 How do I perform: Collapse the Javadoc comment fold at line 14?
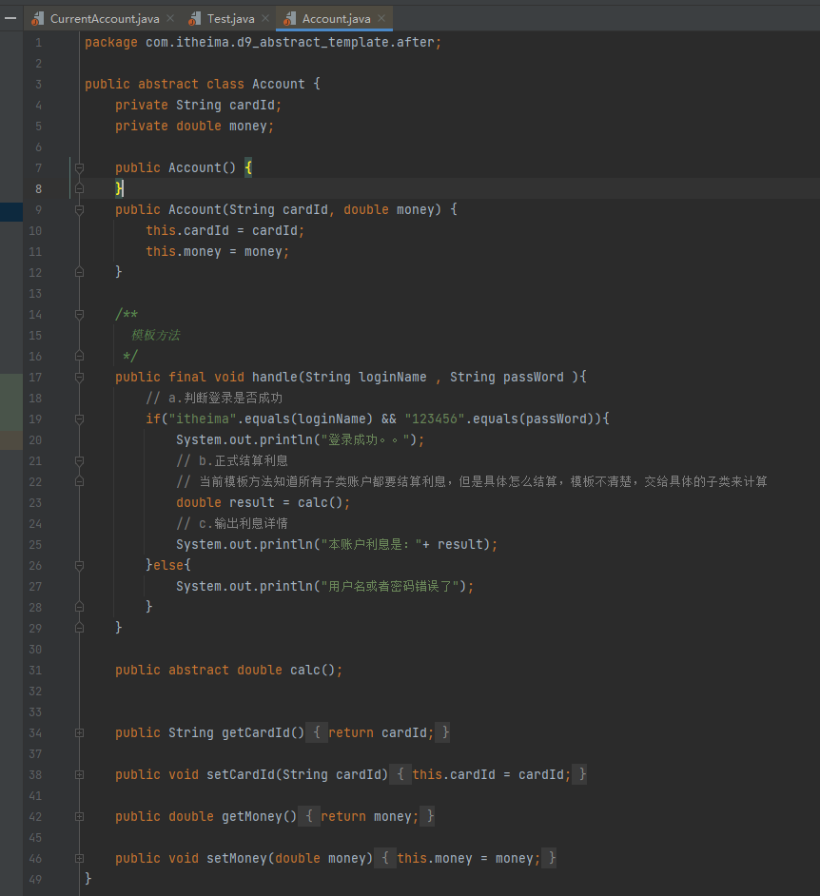click(79, 314)
